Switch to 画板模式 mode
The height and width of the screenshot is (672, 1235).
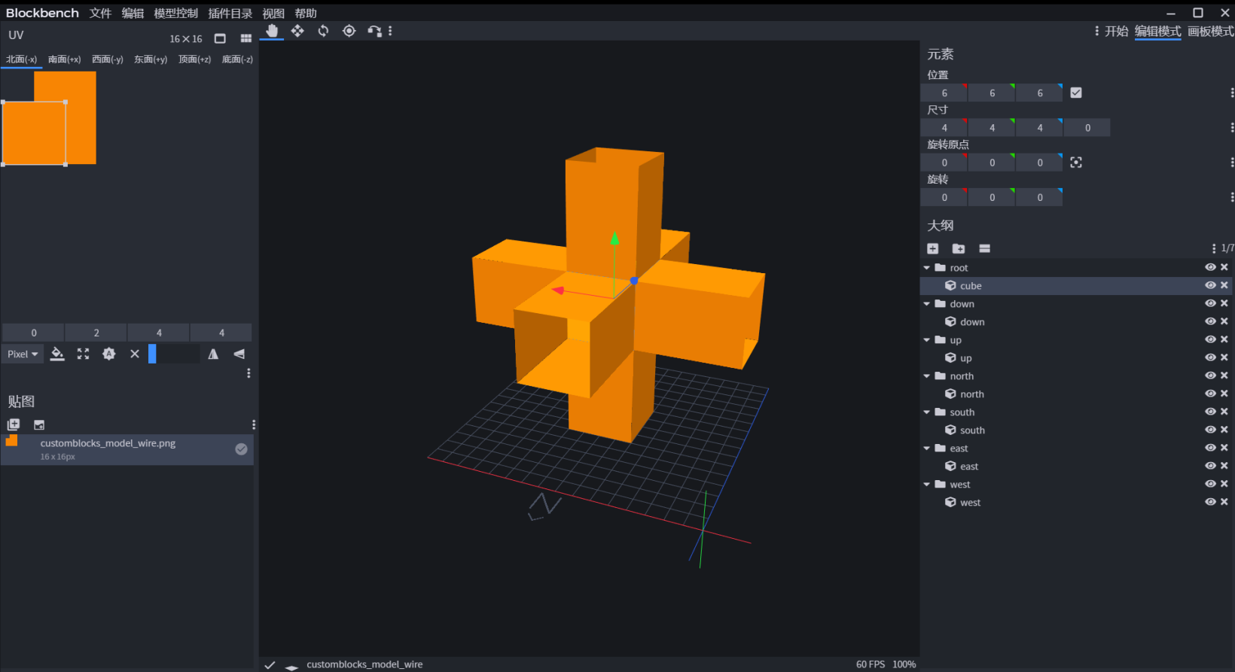(x=1210, y=32)
